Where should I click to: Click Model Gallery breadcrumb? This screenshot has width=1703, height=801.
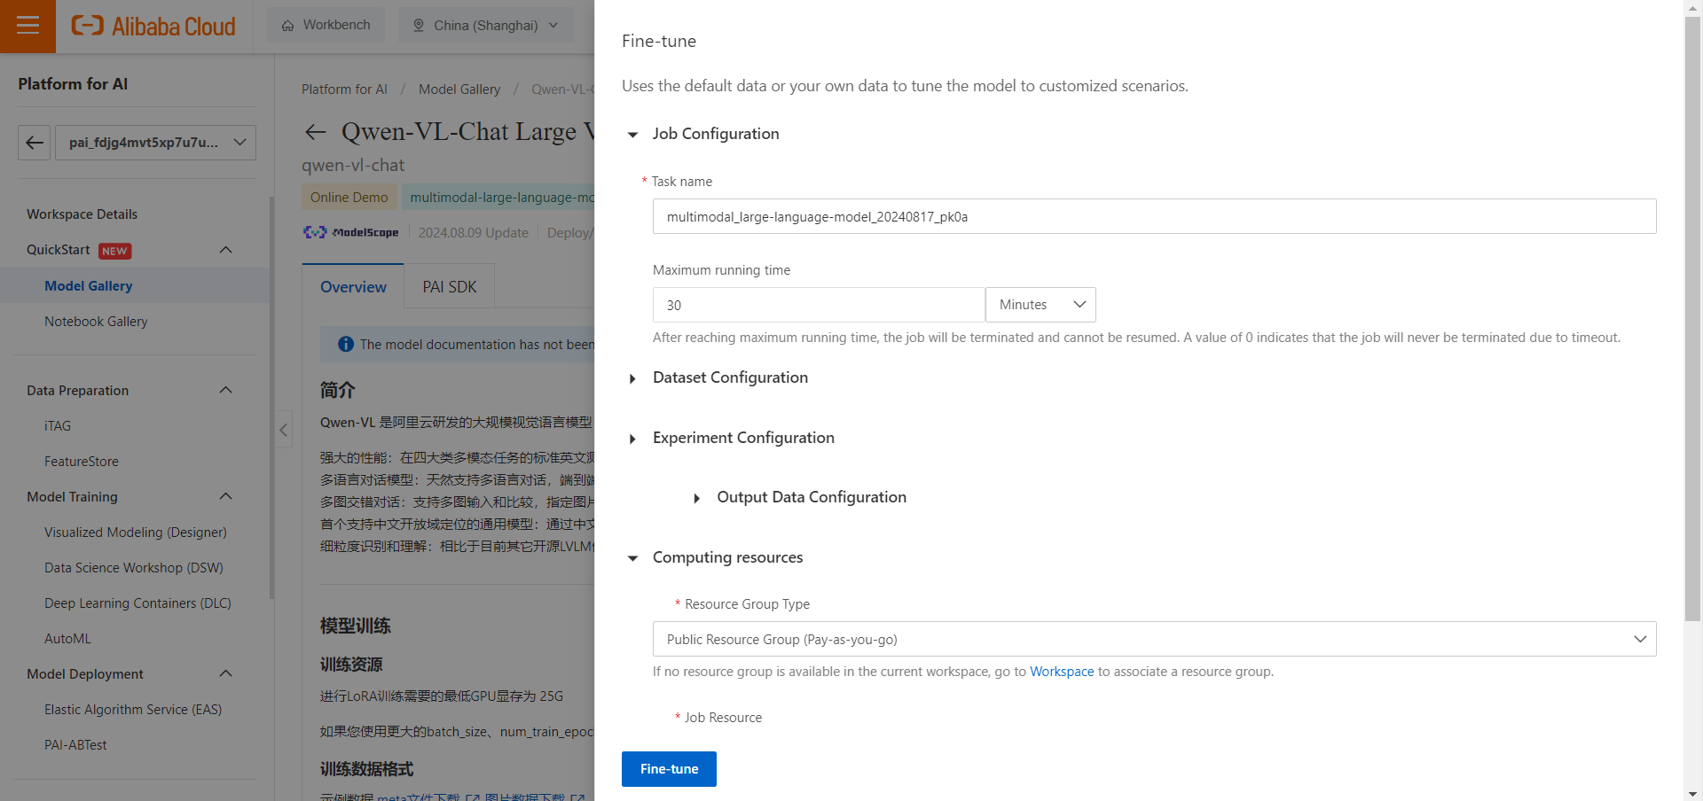[459, 89]
